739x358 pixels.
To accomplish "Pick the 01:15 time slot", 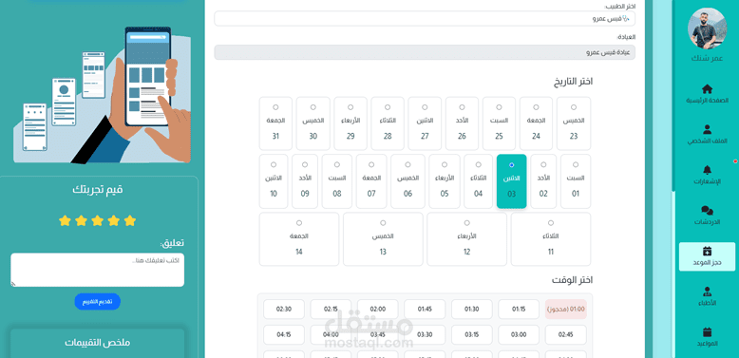I will tap(519, 310).
